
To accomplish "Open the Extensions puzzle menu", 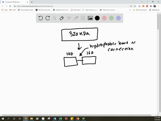I will (x=151, y=6).
